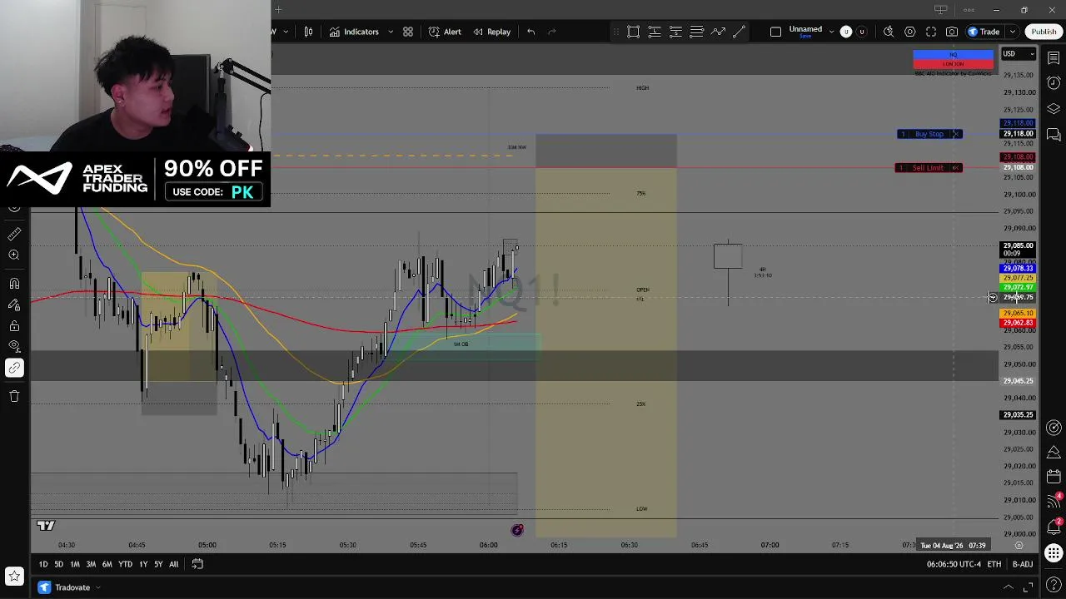Click the second dark U circle badge
Screen dimensions: 1066x599
(x=862, y=32)
